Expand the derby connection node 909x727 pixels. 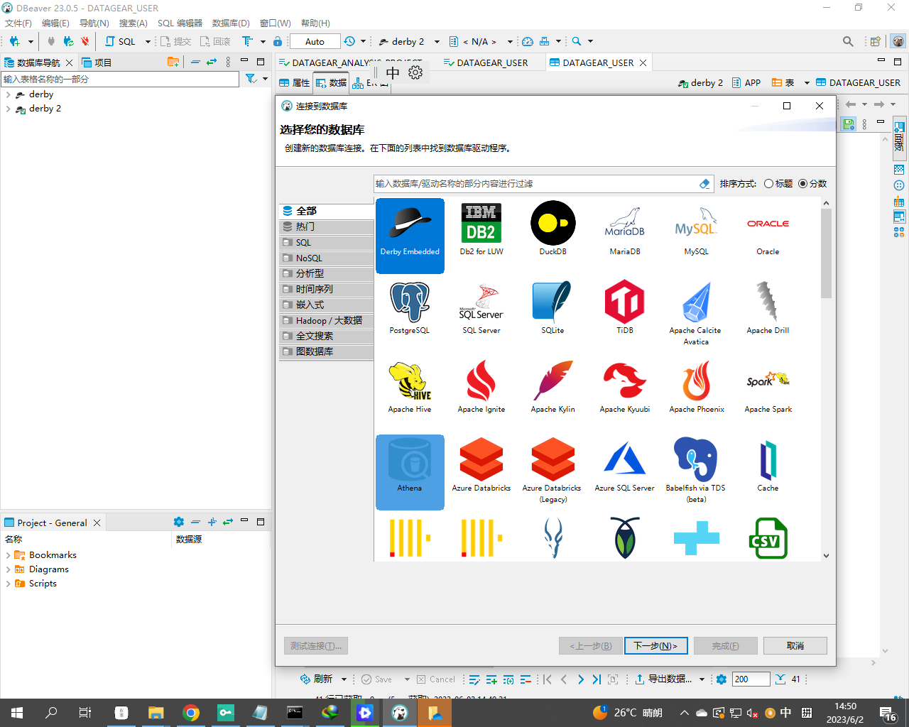point(8,94)
